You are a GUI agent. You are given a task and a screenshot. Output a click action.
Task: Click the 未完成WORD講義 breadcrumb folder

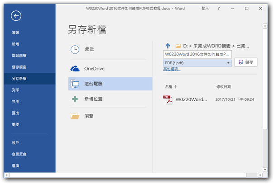pos(212,46)
